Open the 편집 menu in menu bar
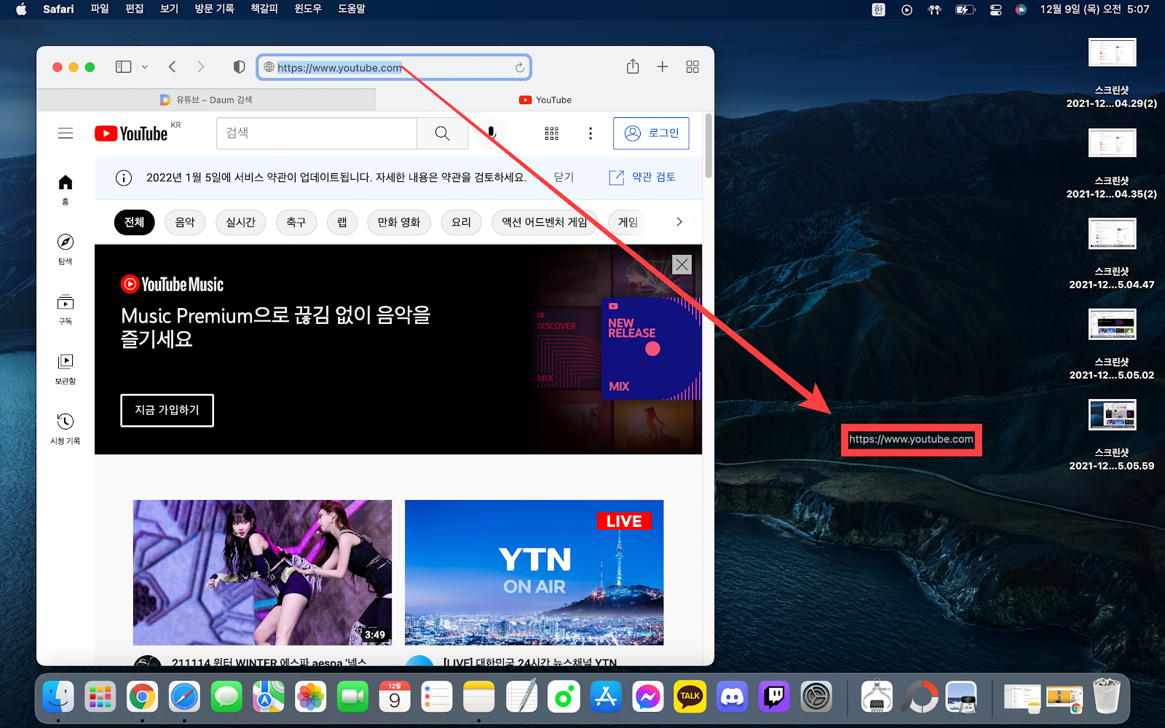The image size is (1165, 728). click(135, 9)
